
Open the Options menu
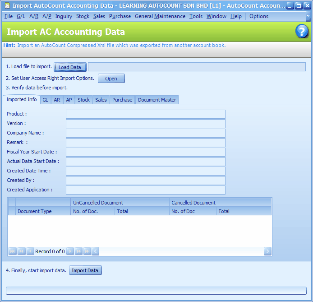tap(259, 16)
